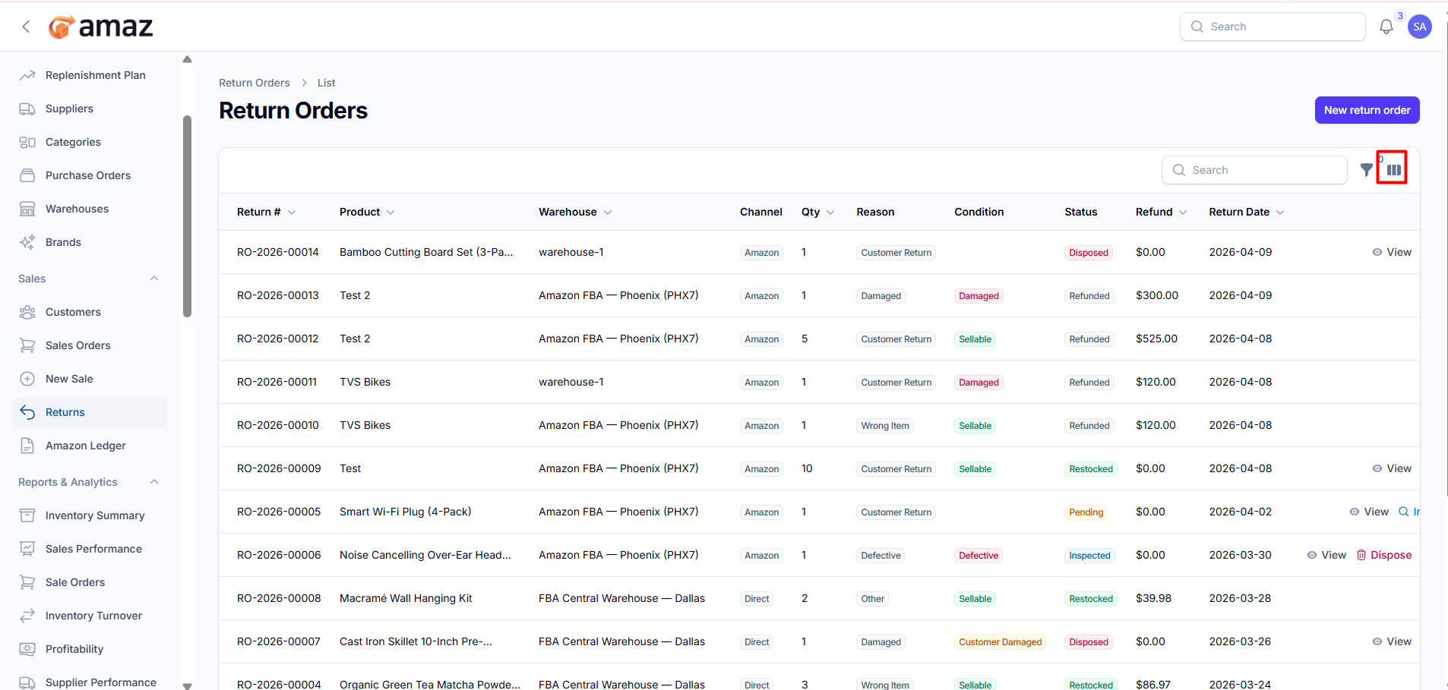This screenshot has height=690, width=1448.
Task: Click return number RO-2026-00013
Action: 278,295
